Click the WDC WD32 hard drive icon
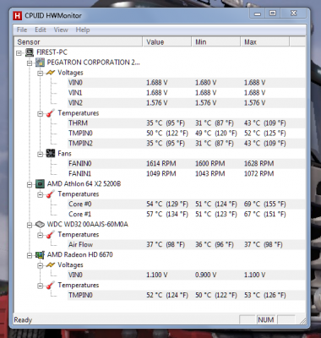 point(41,225)
